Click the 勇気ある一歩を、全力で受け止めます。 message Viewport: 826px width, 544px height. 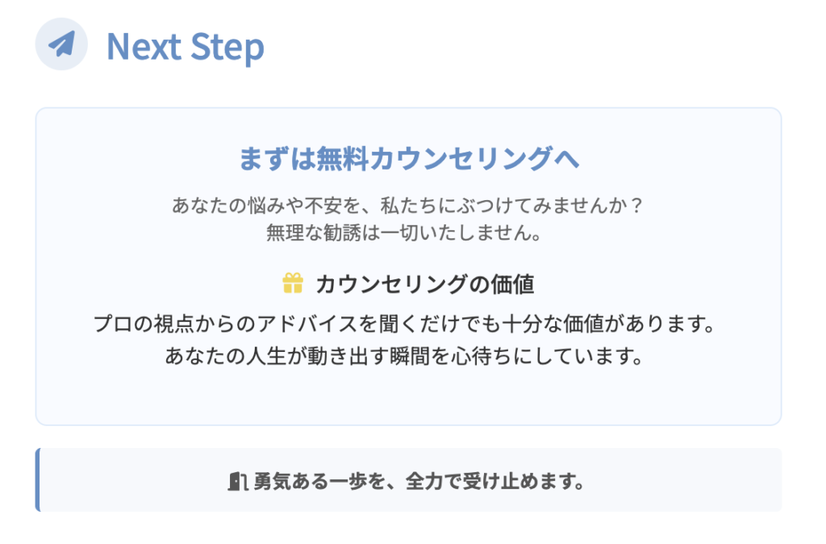[419, 482]
